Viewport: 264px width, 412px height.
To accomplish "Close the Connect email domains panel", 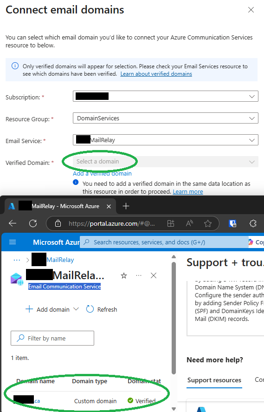I will pyautogui.click(x=251, y=10).
